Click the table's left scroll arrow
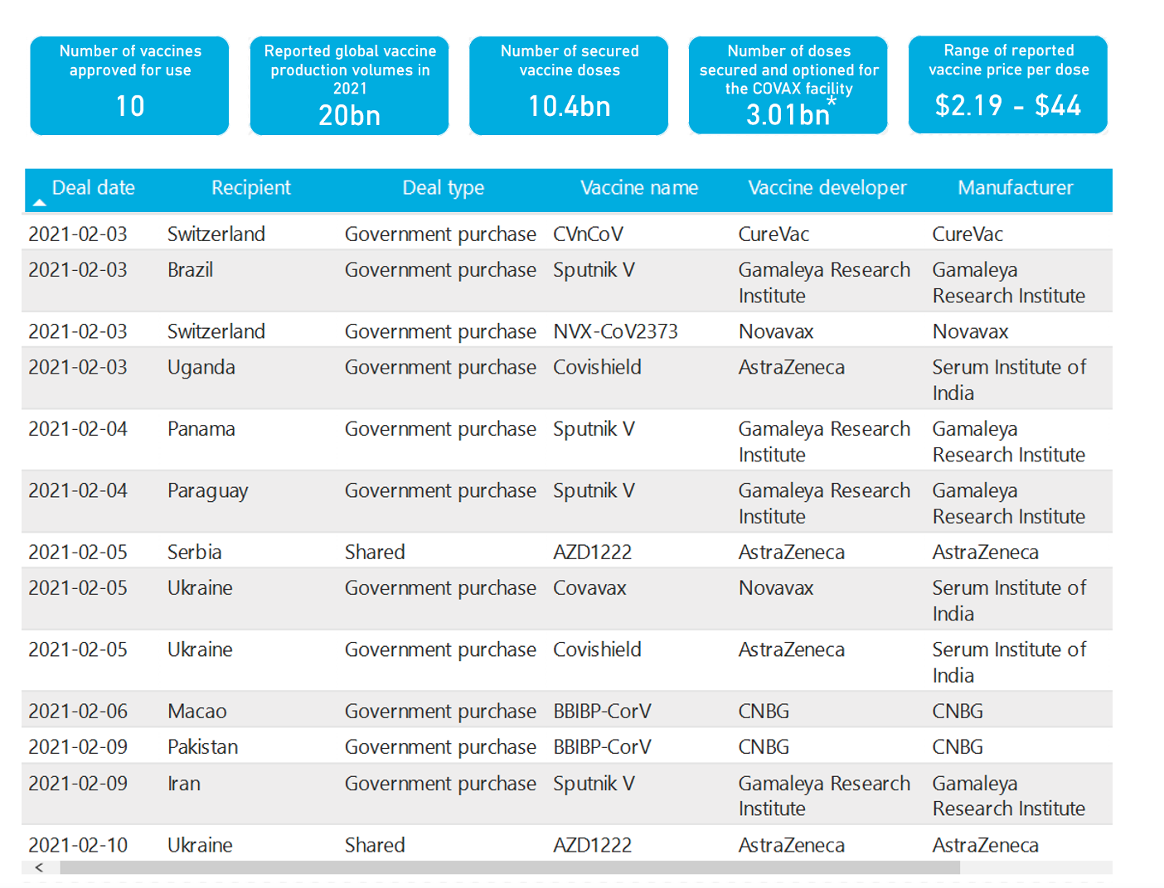Viewport: 1164px width, 888px height. click(39, 867)
